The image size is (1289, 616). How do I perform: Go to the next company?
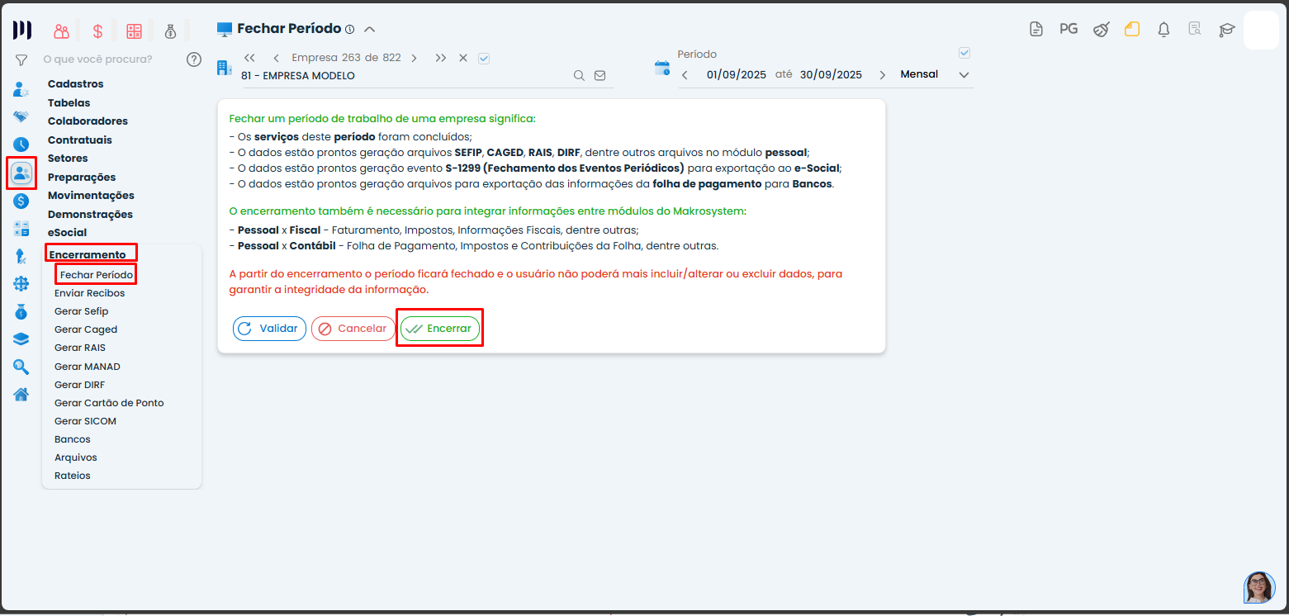coord(414,58)
